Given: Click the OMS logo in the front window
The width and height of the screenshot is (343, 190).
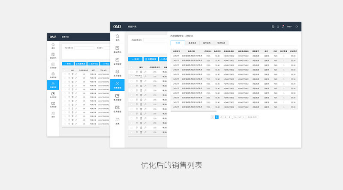Looking at the screenshot, I should [x=117, y=27].
